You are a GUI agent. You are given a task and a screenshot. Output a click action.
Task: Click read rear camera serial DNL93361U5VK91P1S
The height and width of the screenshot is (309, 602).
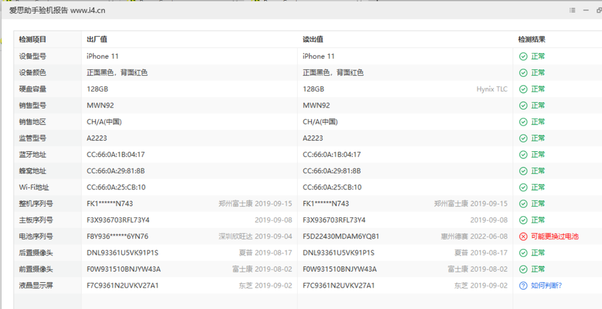(x=338, y=253)
